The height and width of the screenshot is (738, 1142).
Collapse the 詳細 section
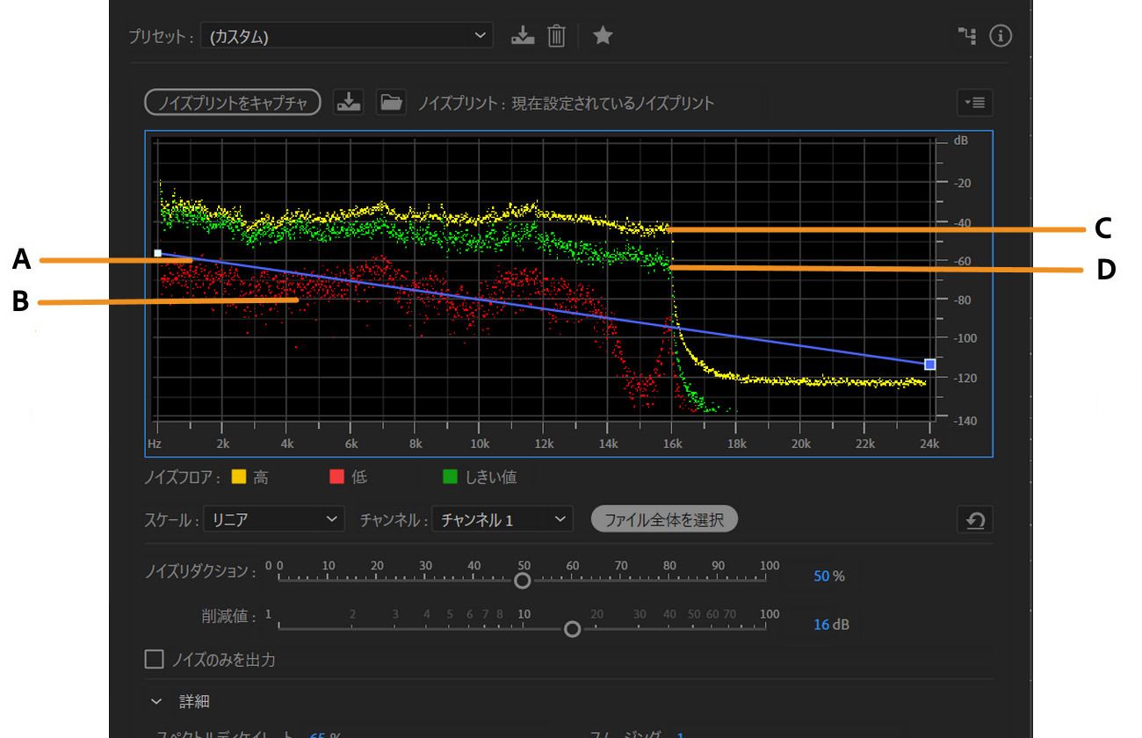(x=157, y=702)
